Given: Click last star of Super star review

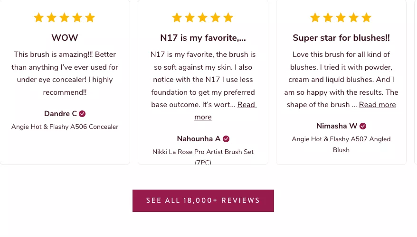Looking at the screenshot, I should [x=366, y=18].
